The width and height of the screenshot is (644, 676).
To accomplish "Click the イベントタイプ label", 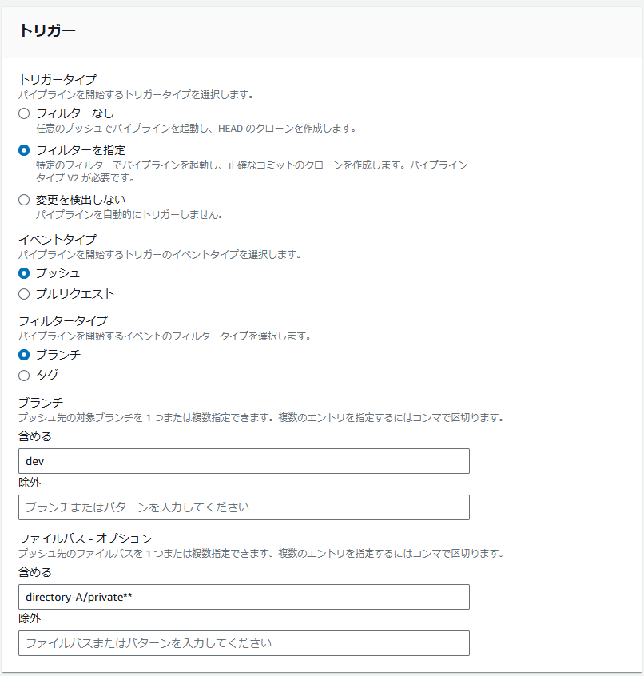I will (x=58, y=240).
